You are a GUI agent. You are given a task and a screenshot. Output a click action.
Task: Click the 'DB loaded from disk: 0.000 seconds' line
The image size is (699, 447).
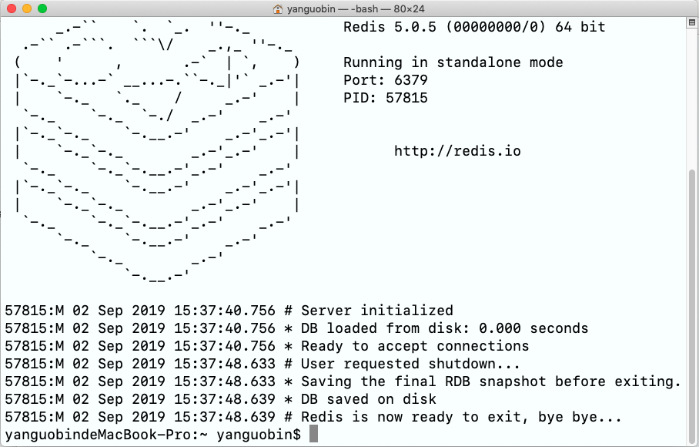pyautogui.click(x=296, y=328)
